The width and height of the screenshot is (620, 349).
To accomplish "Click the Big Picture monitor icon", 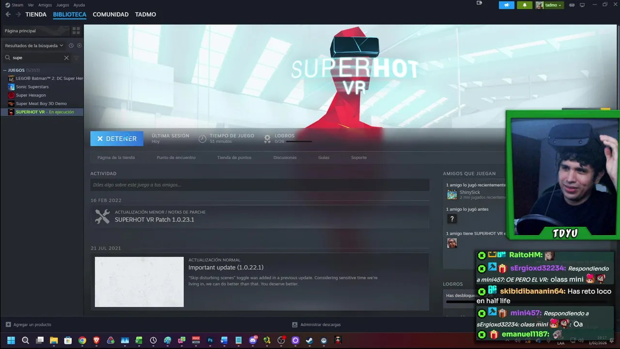I will point(582,5).
